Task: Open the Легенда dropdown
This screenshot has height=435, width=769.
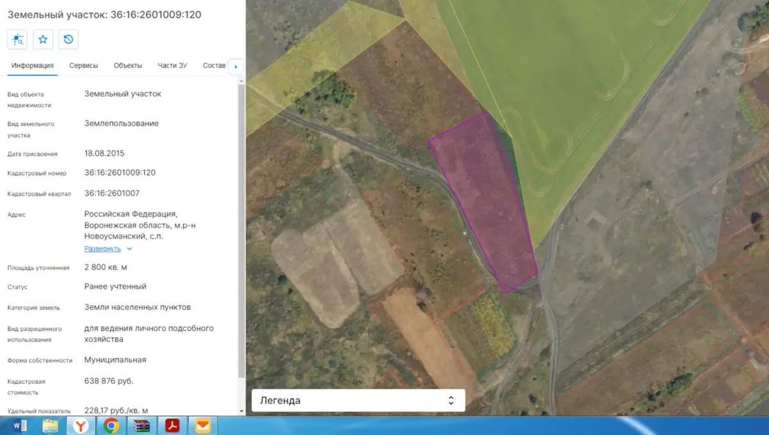Action: click(x=358, y=400)
